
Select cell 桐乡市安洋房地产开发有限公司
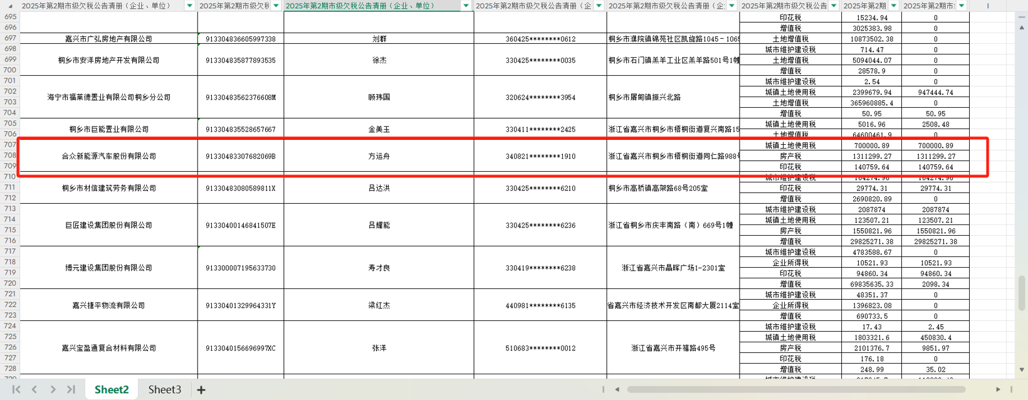[x=109, y=60]
